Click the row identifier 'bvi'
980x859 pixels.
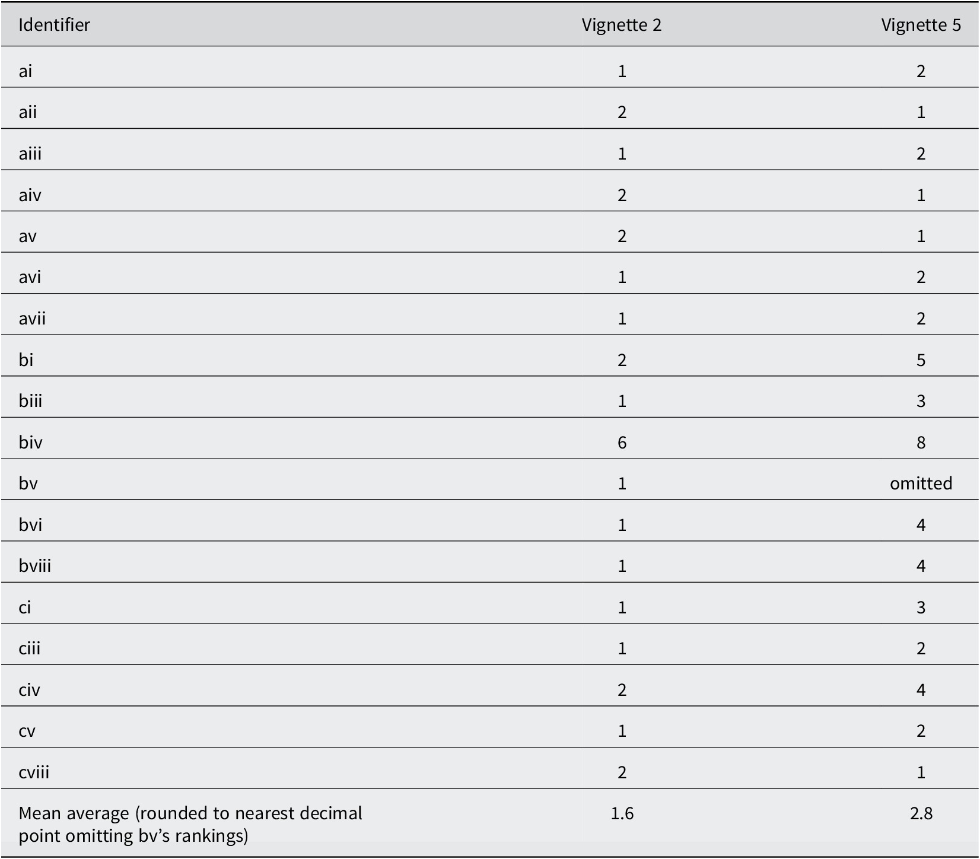coord(30,525)
